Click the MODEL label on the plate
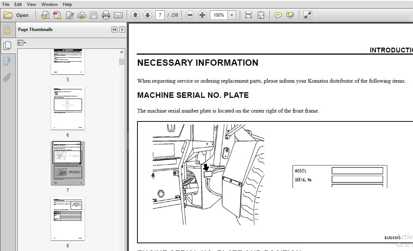This screenshot has height=251, width=413. [301, 171]
